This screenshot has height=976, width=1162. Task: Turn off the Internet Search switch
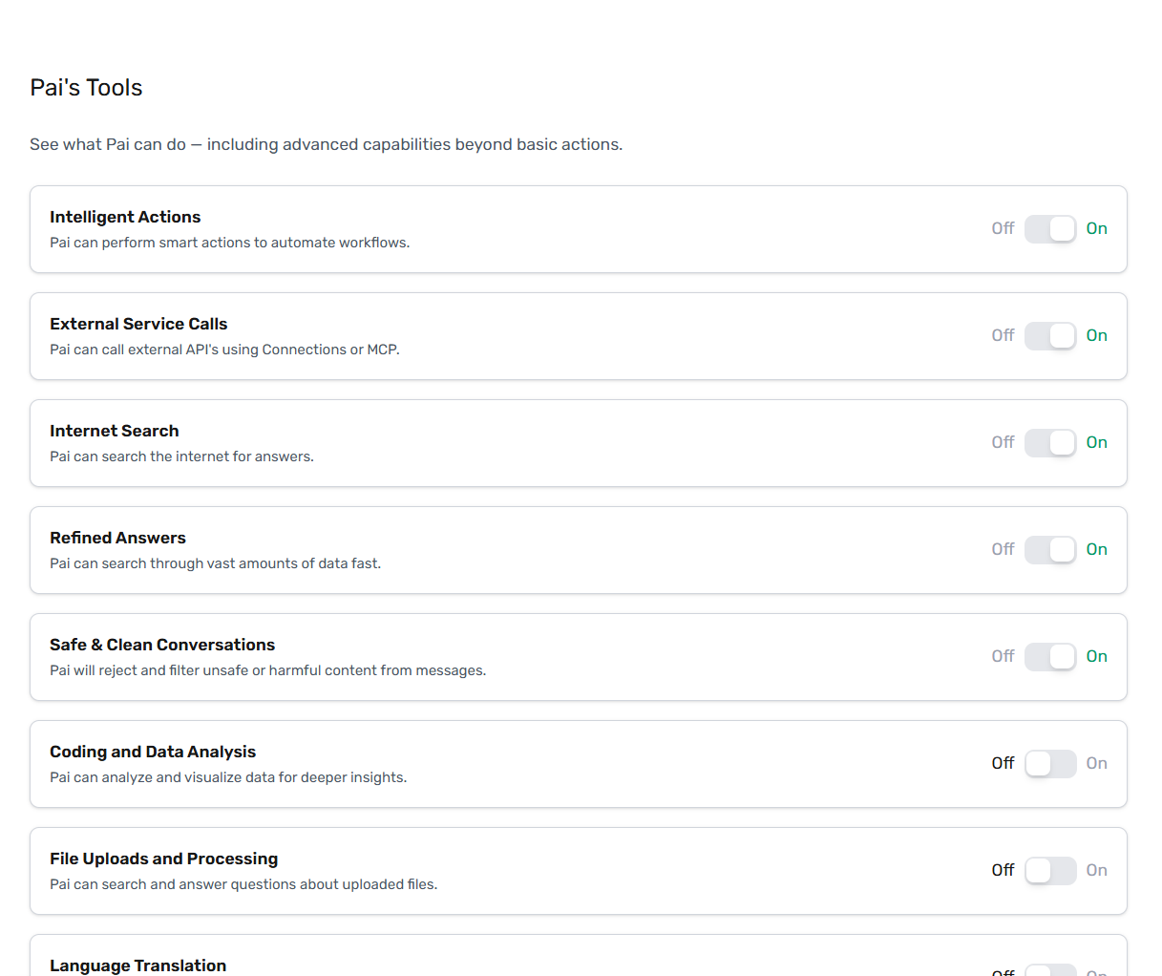[x=1050, y=443]
